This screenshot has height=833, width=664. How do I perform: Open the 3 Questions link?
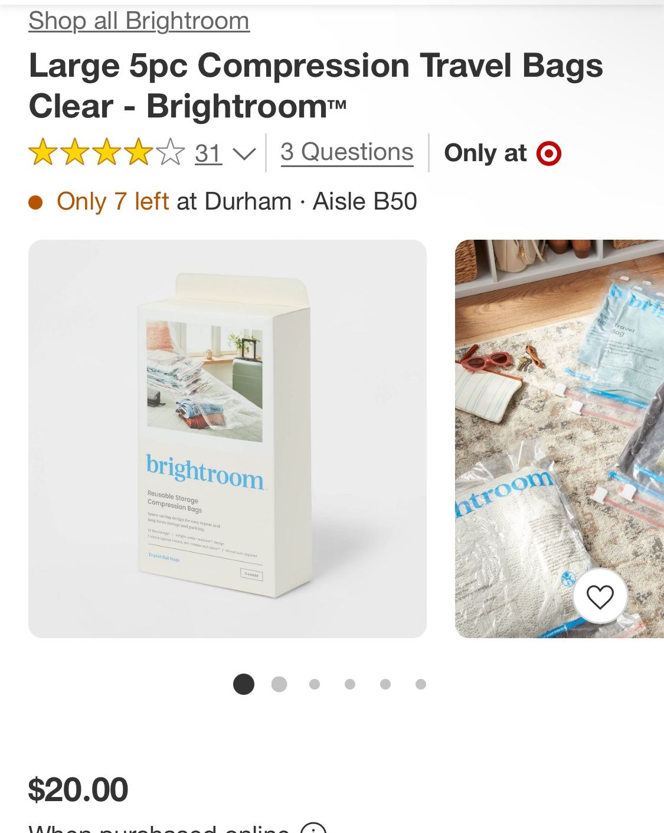[346, 152]
